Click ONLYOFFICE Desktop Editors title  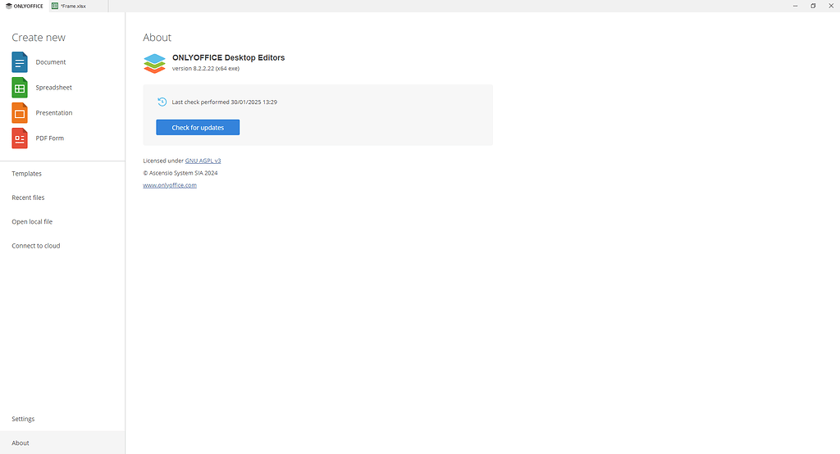229,58
